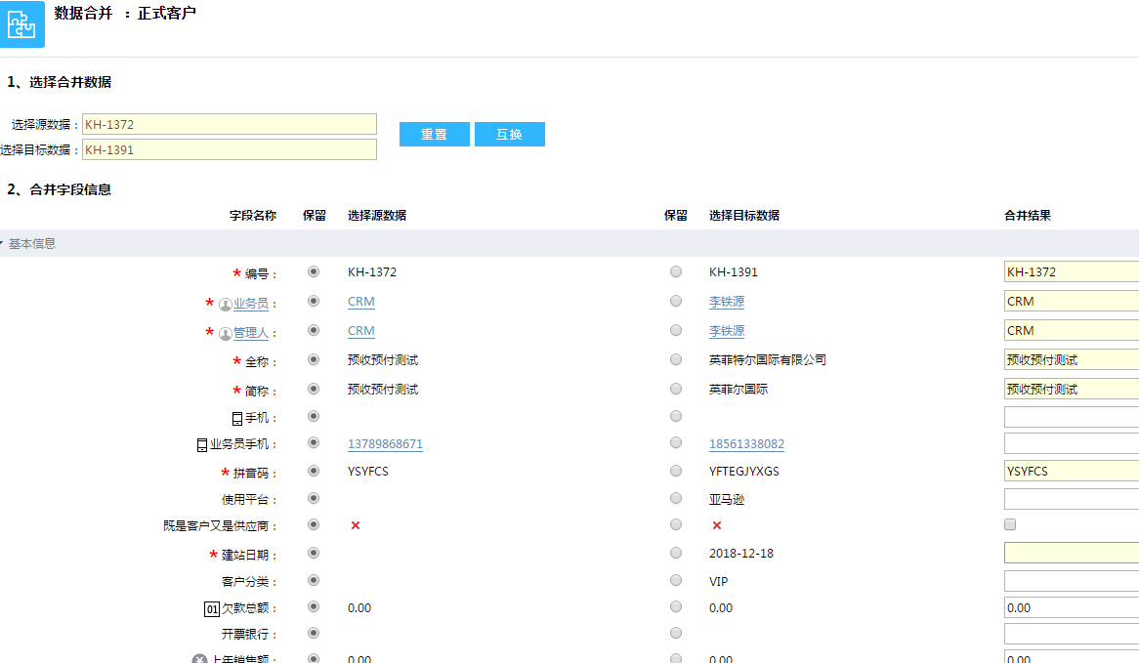Click the red X beside 既是客户又是供应商 source
1139x663 pixels.
[356, 525]
